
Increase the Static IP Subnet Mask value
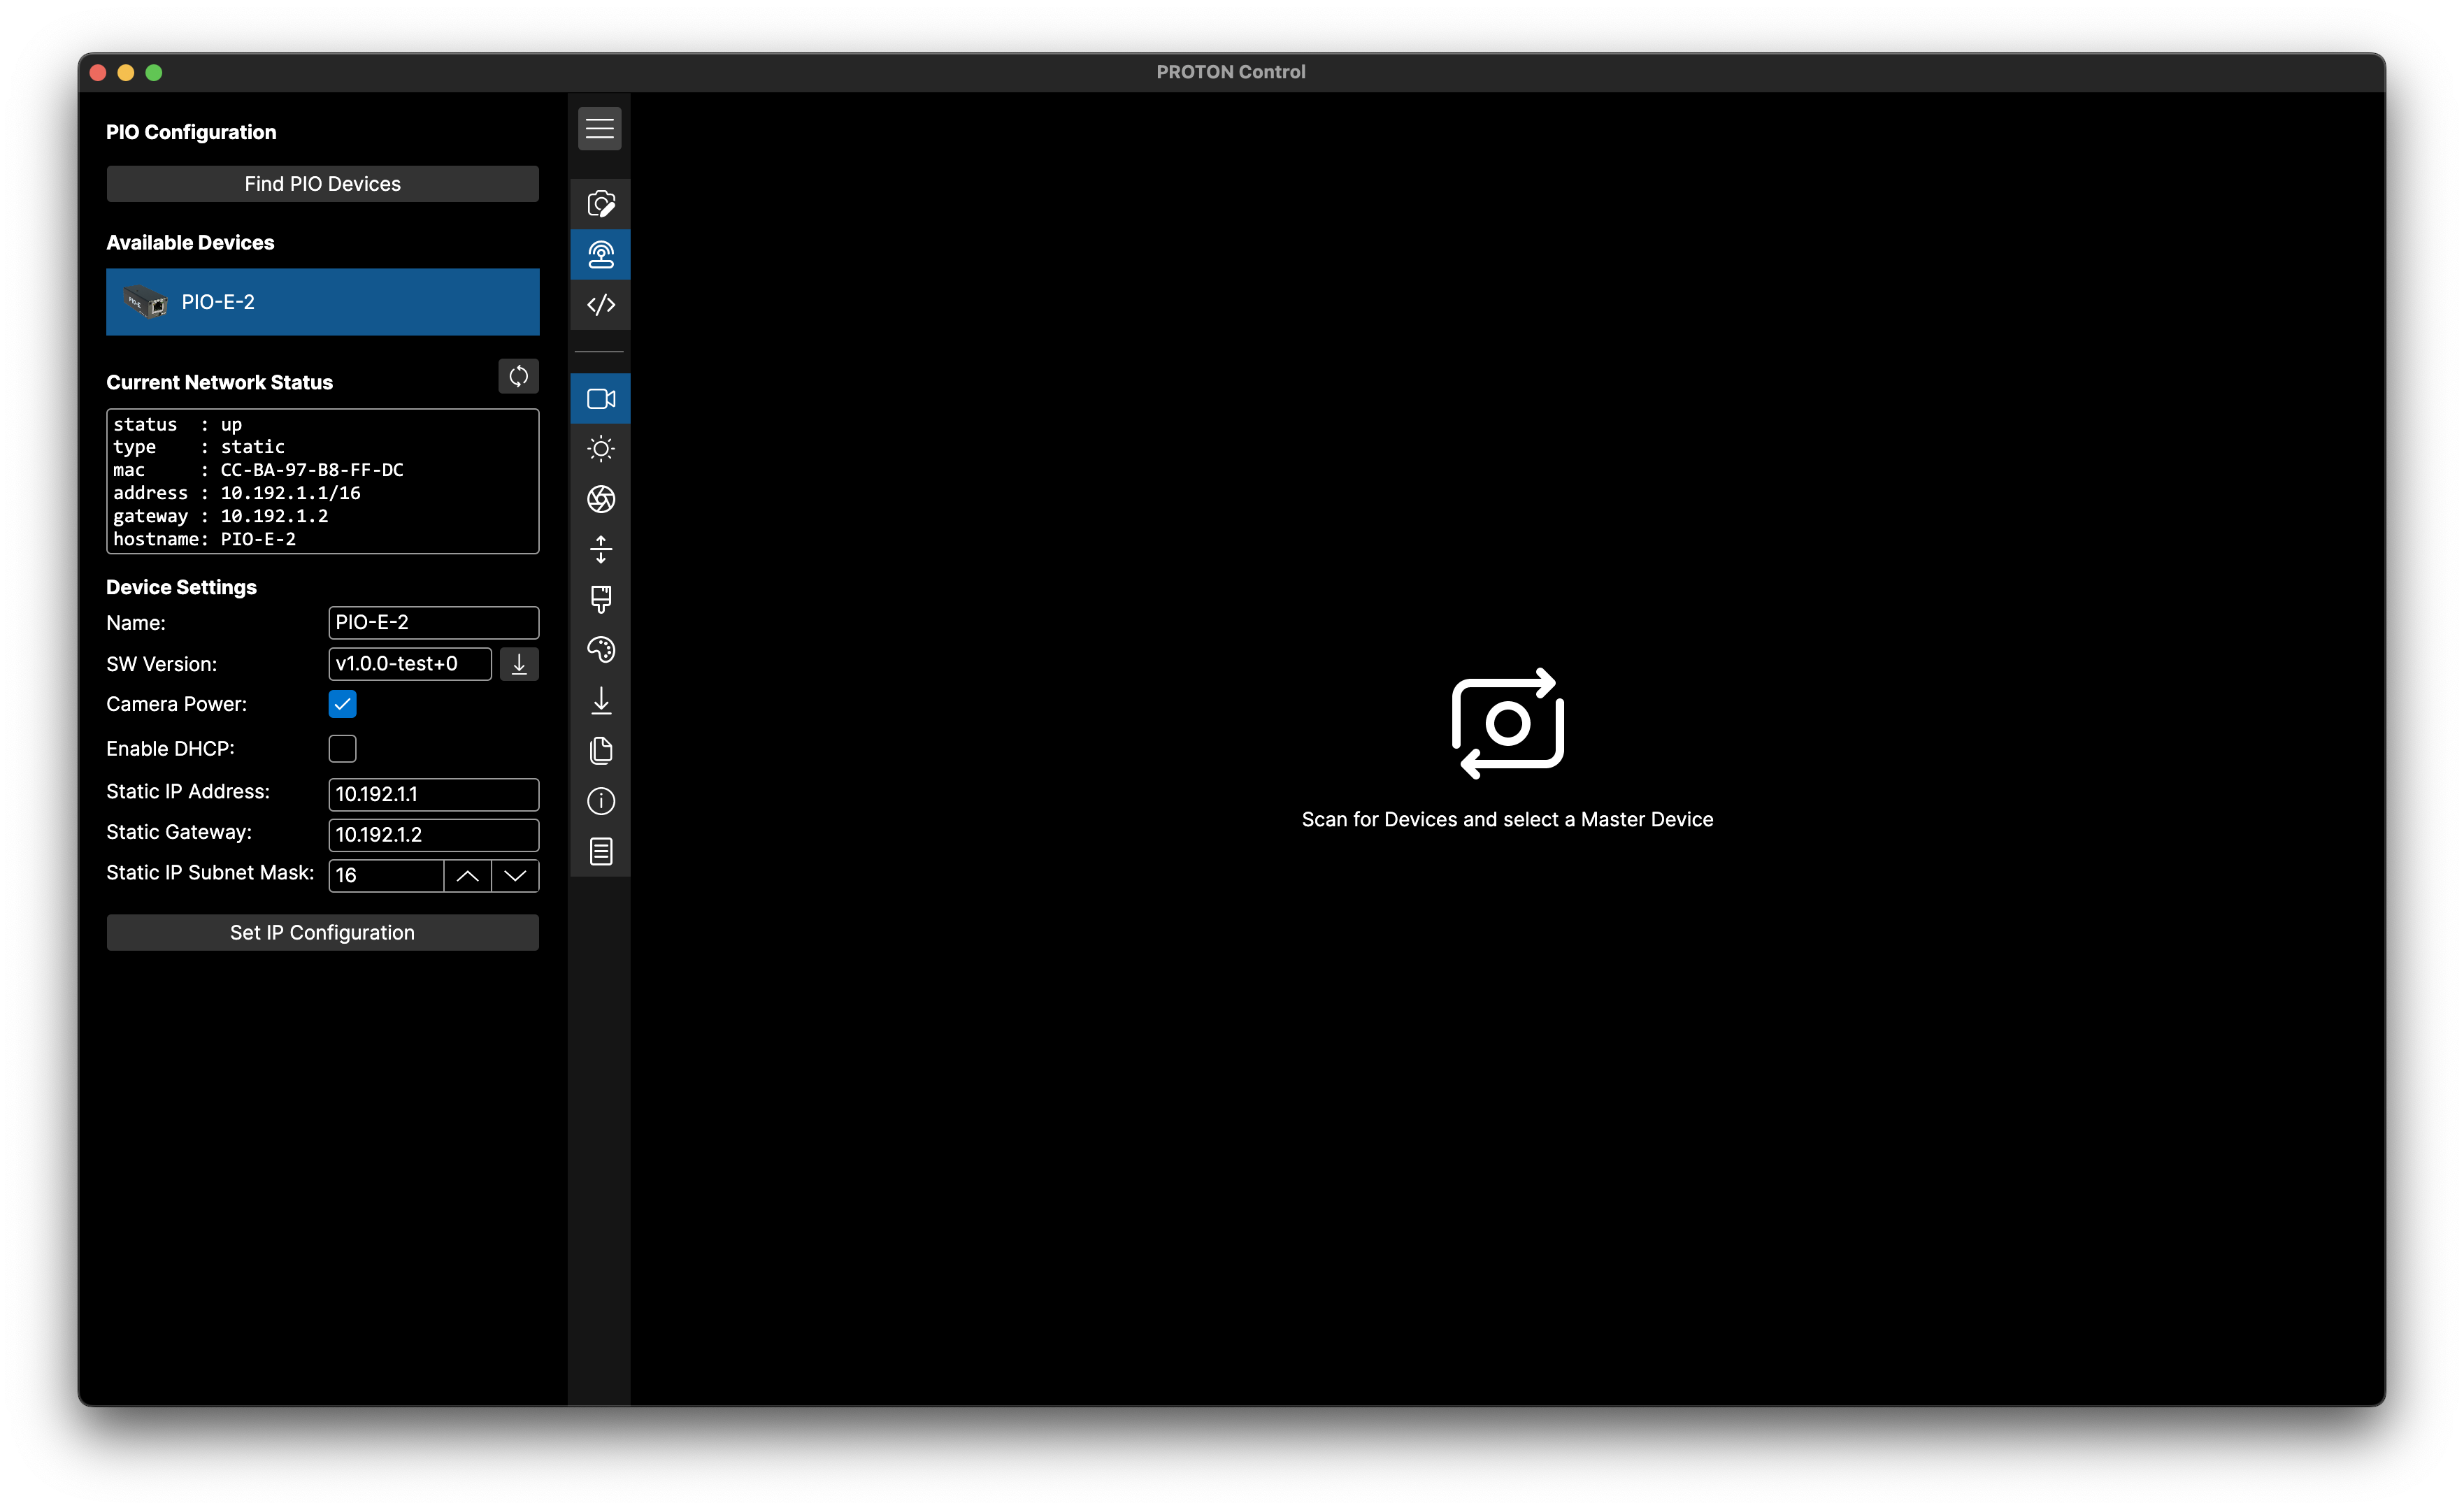tap(467, 876)
